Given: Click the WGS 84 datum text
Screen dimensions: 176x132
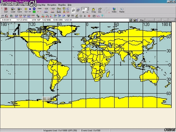Looking at the screenshot, I should (x=68, y=20).
